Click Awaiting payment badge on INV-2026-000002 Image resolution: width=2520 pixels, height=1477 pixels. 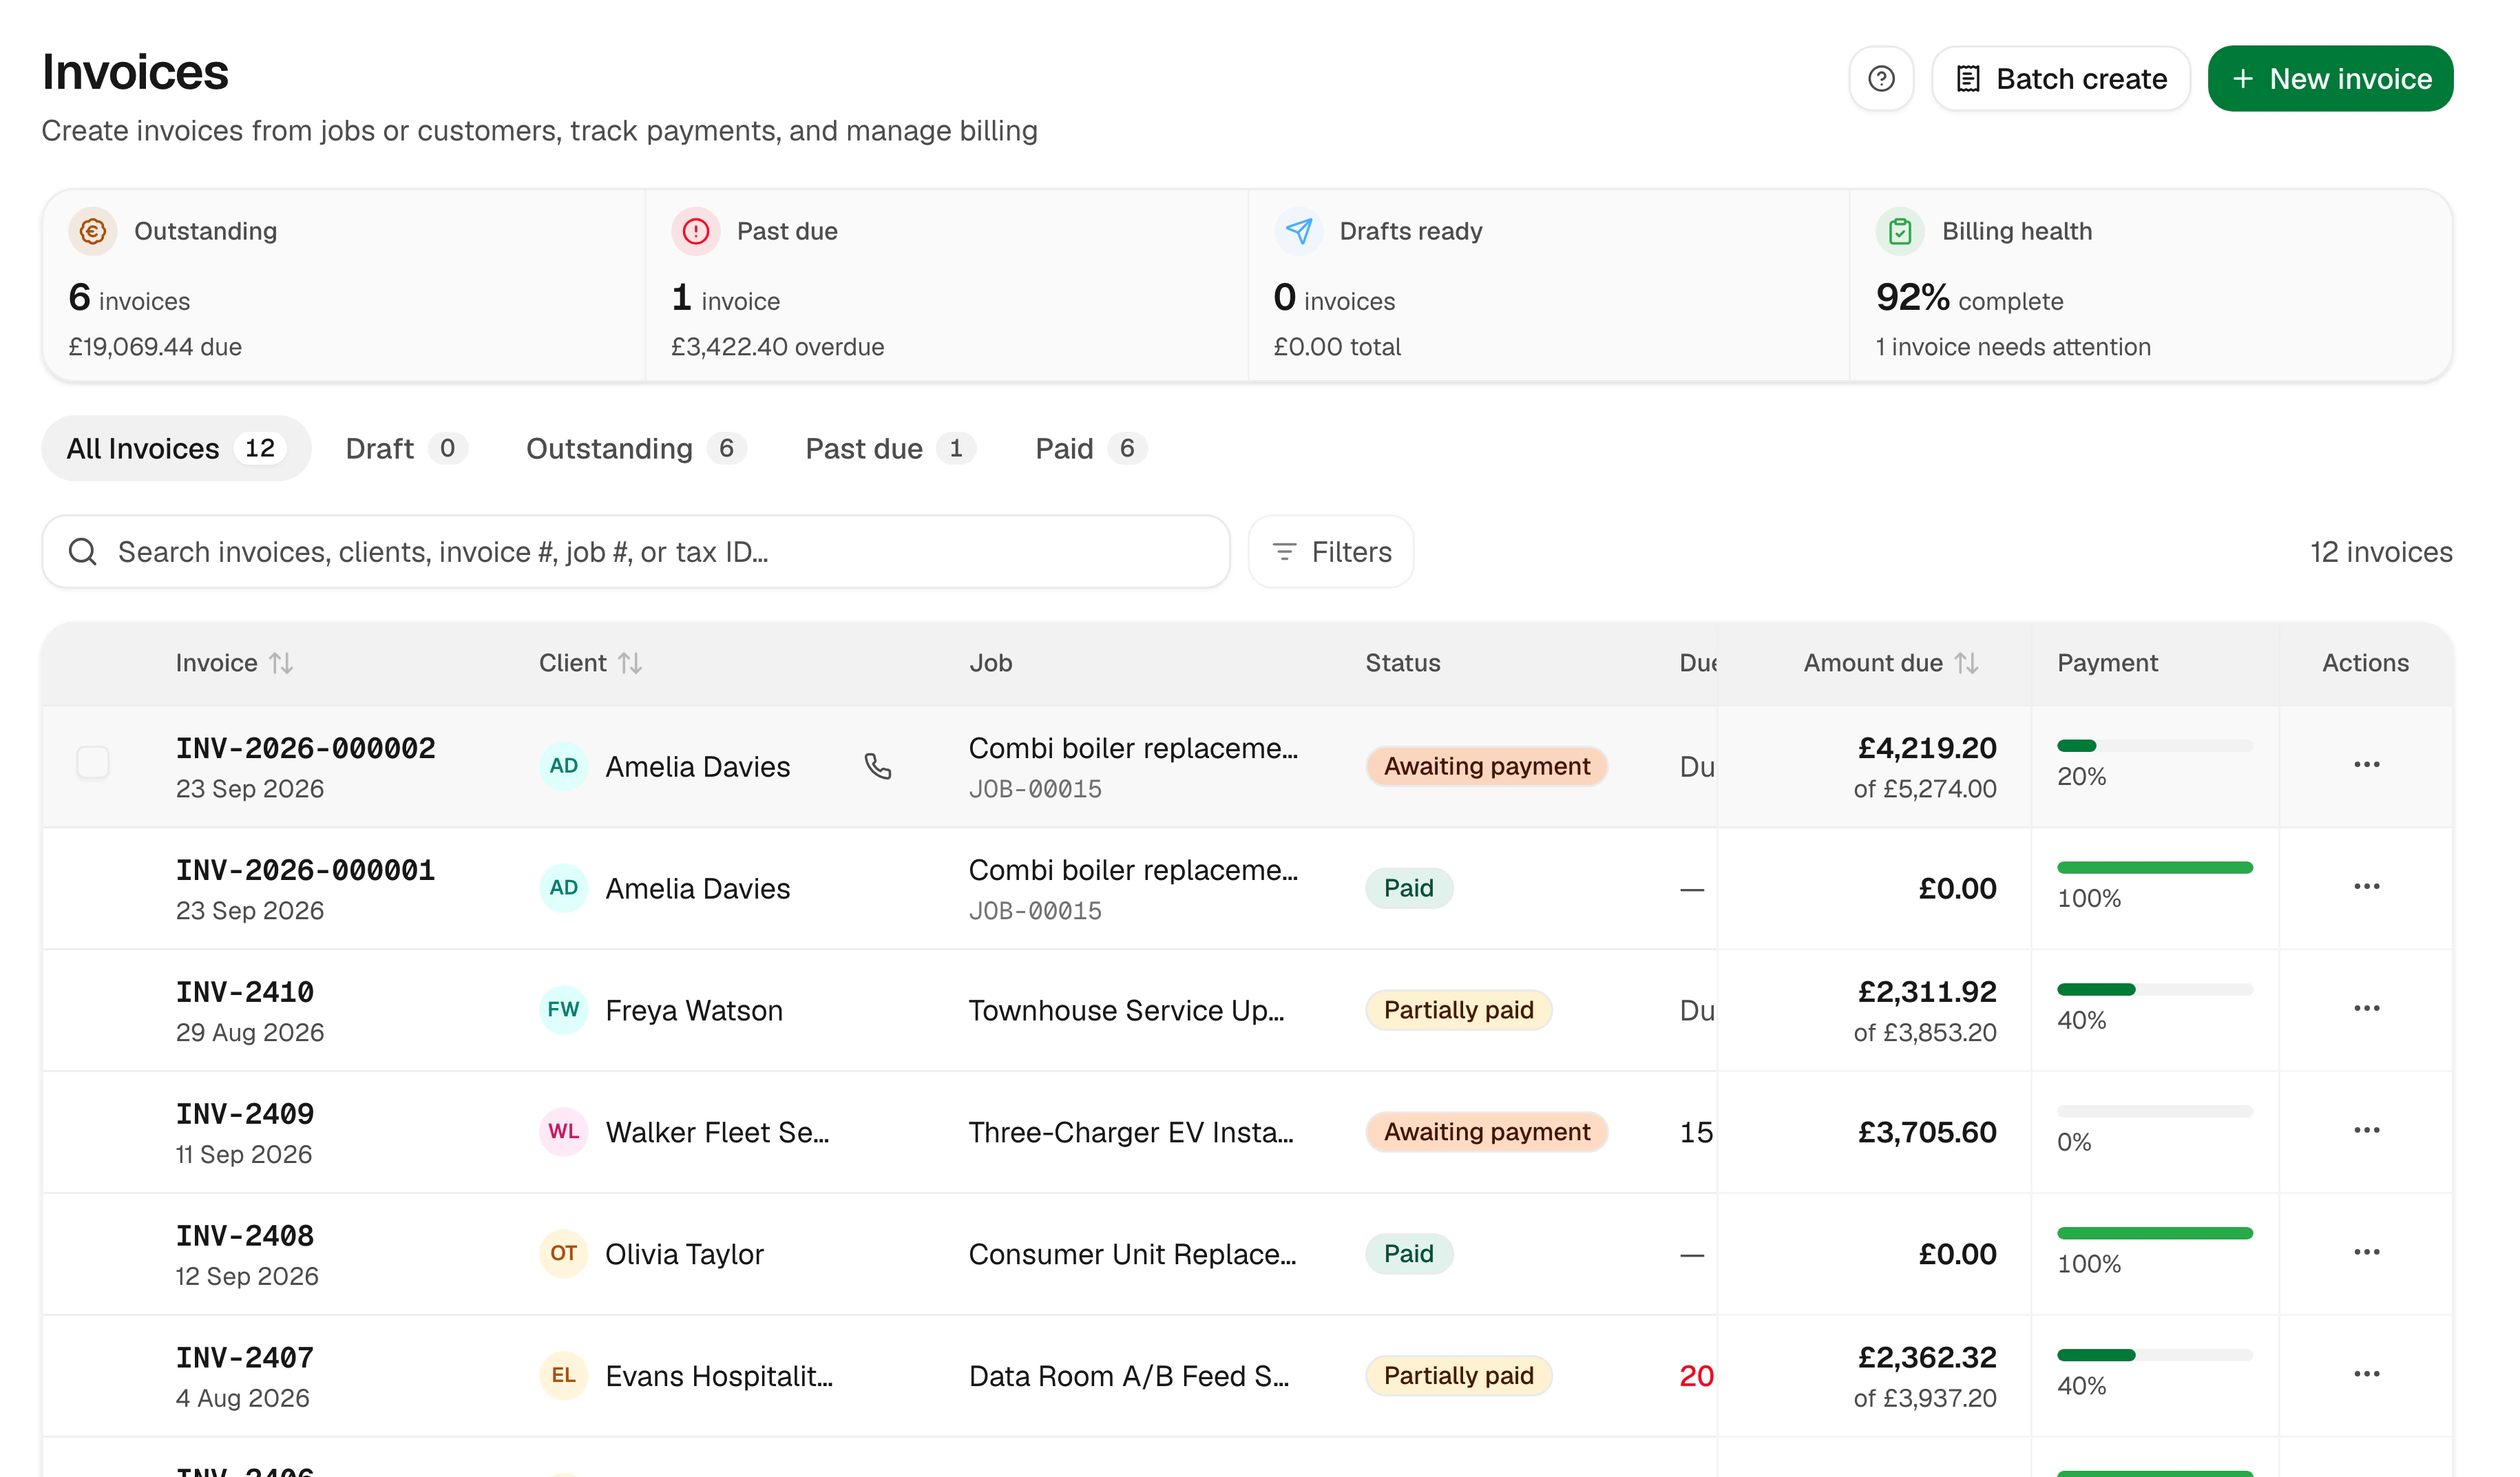click(1486, 767)
